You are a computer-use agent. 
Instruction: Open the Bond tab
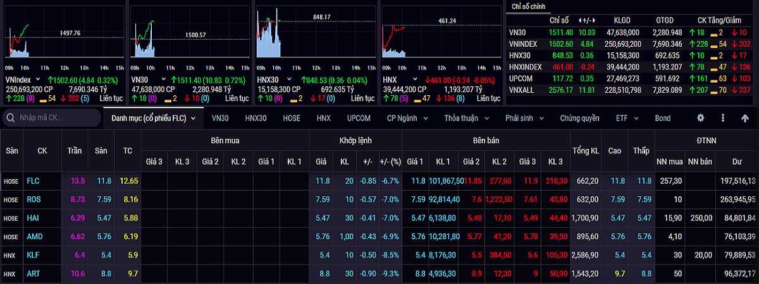click(663, 118)
